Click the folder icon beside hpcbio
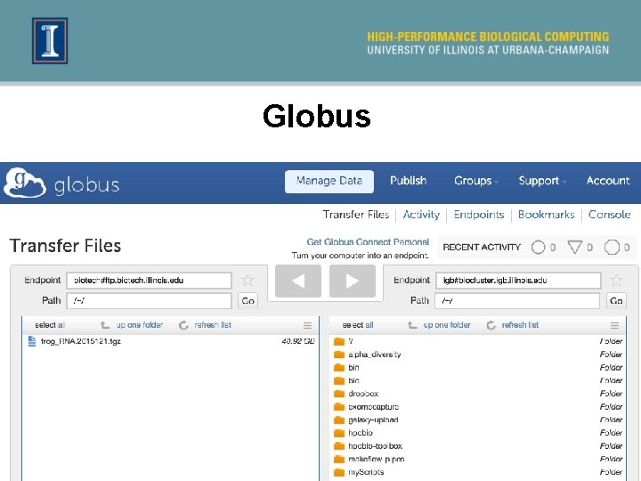The height and width of the screenshot is (481, 641). (339, 433)
